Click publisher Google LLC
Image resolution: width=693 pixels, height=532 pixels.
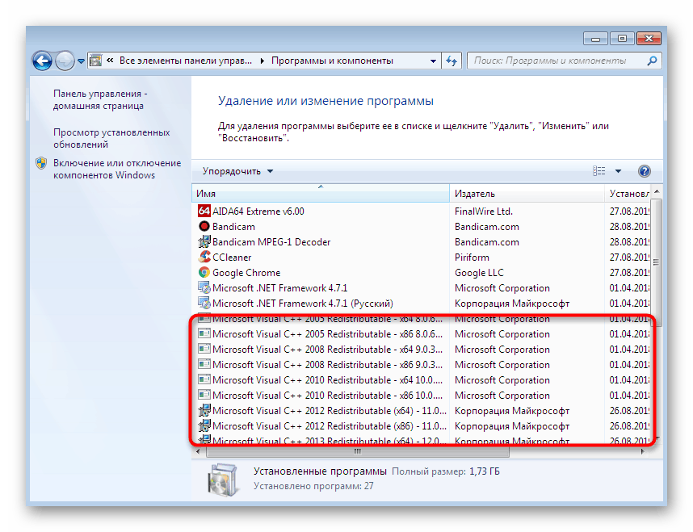[479, 273]
